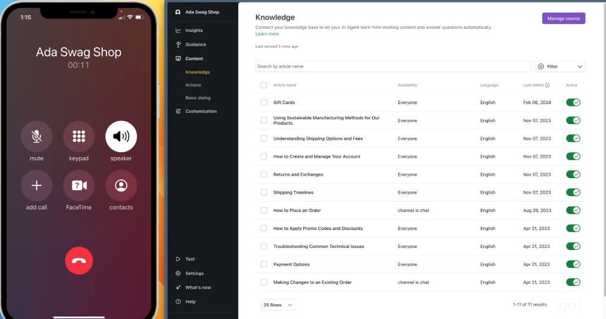Turn off speaker on the call

click(121, 137)
